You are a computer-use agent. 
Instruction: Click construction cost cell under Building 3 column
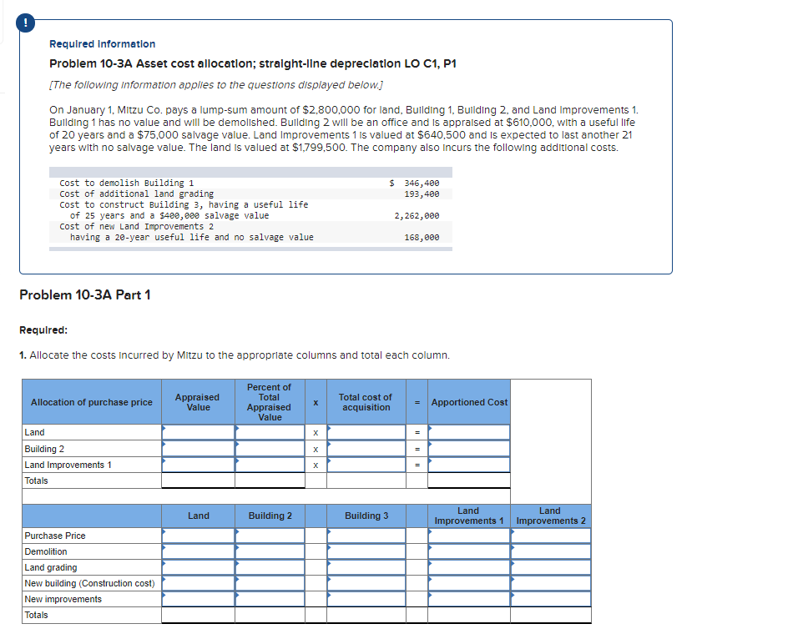366,583
